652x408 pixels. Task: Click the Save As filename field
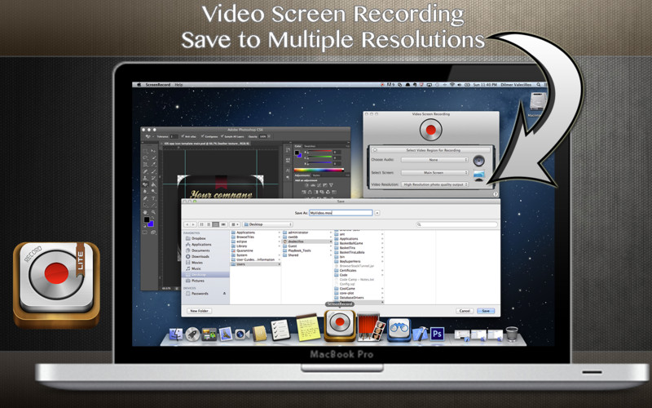coord(341,213)
